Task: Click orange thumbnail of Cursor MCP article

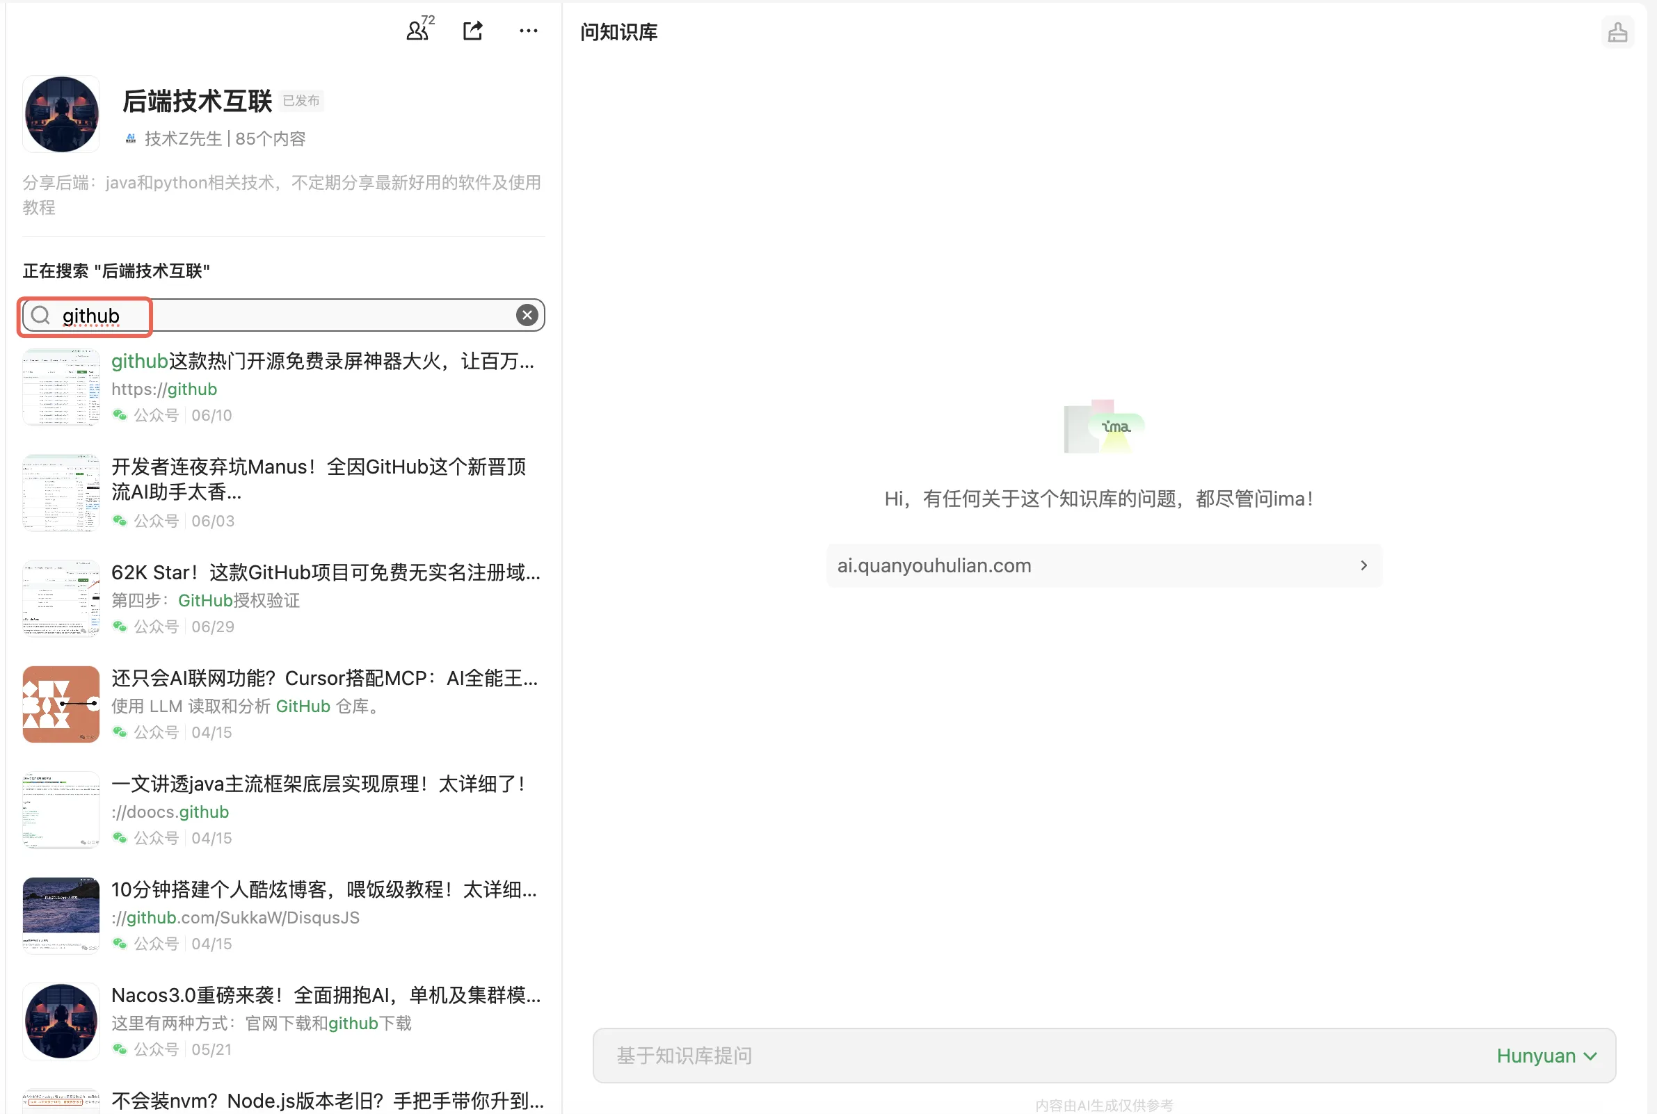Action: tap(61, 704)
